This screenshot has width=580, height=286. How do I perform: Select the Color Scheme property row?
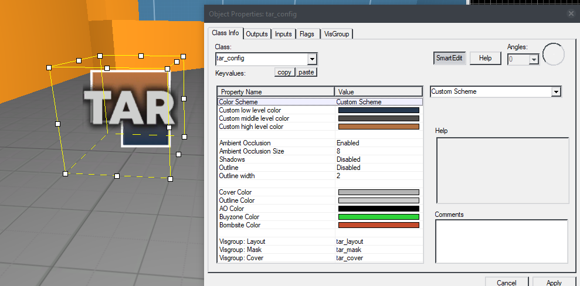tap(320, 102)
